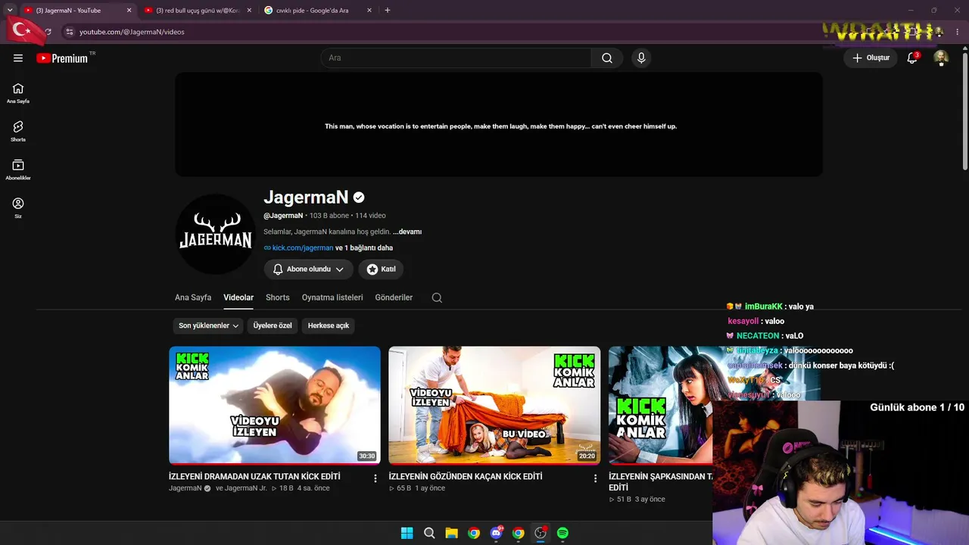969x545 pixels.
Task: Click the JagermaN channel avatar
Action: tap(215, 234)
